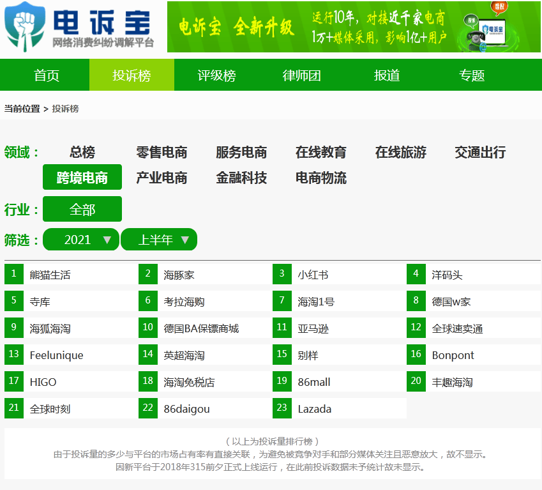Click the 以上为投诉量排行榜 note text
The width and height of the screenshot is (542, 490).
(272, 441)
